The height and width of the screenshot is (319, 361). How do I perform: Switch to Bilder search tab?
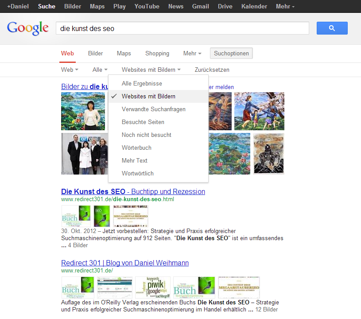click(95, 54)
